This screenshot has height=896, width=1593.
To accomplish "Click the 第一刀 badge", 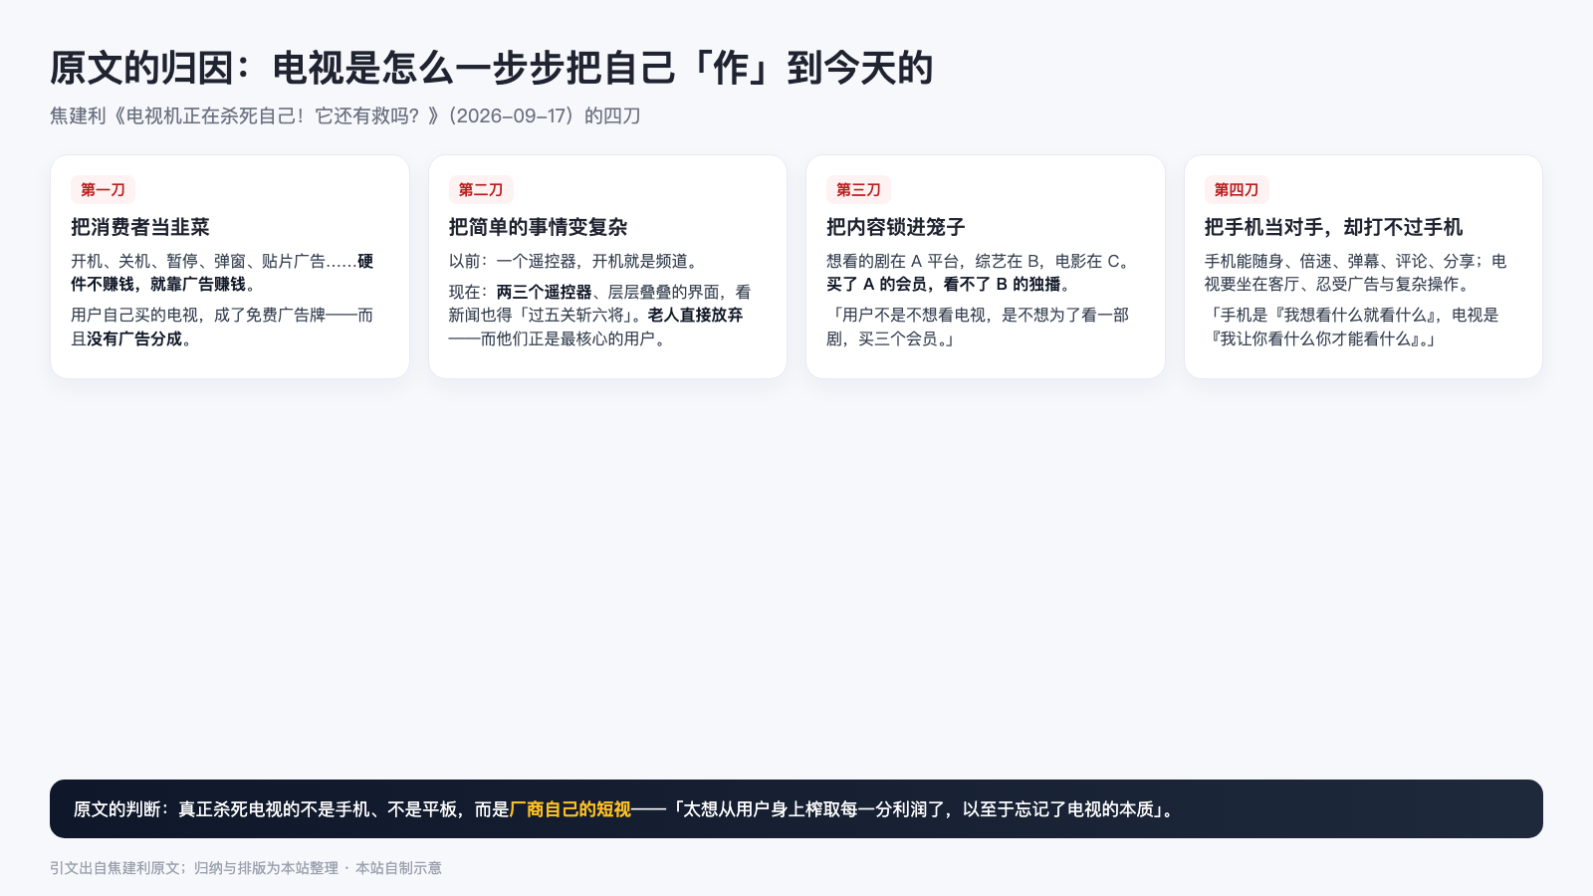I will 103,189.
